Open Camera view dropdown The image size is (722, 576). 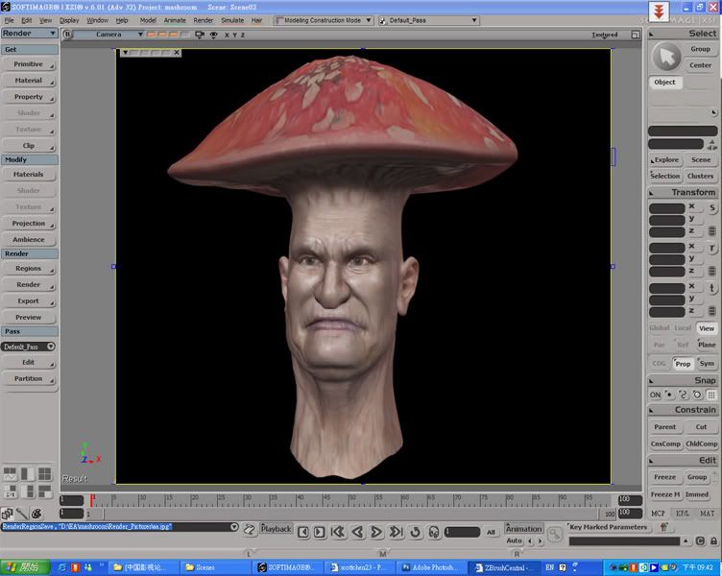tap(108, 35)
